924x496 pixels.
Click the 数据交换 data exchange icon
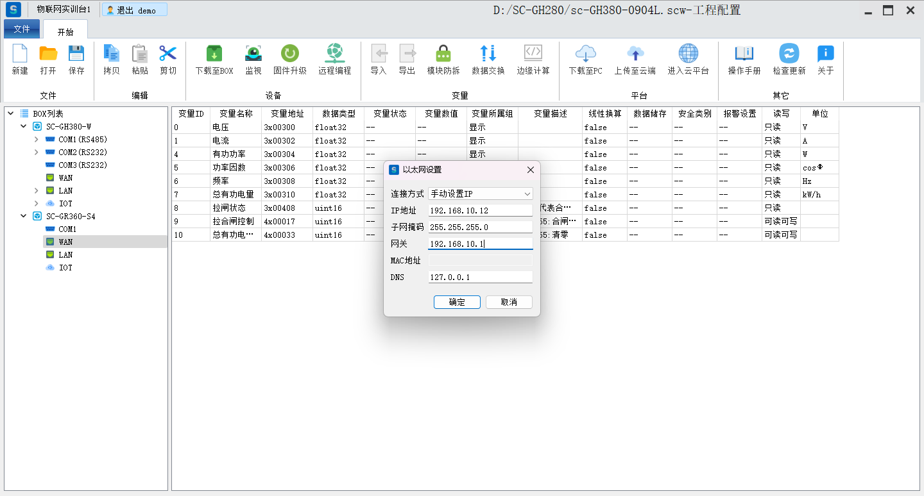click(488, 54)
